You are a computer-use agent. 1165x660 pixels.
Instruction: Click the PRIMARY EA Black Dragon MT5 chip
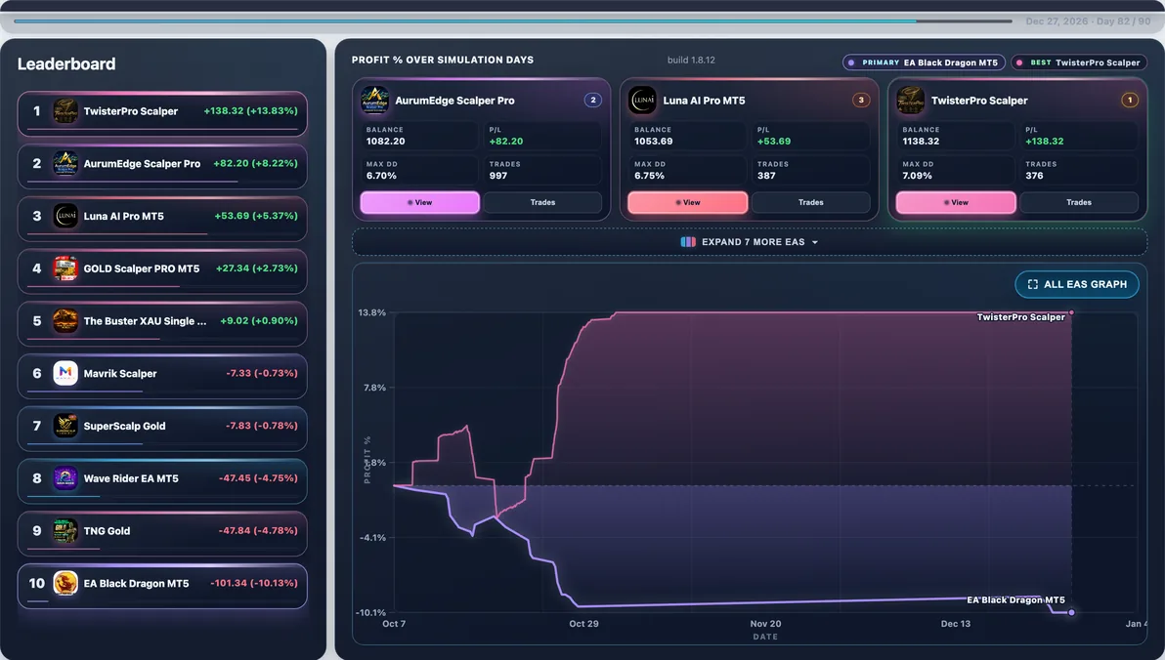[924, 63]
